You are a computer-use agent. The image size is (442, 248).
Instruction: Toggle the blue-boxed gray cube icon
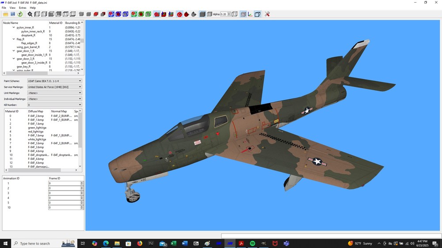(126, 14)
